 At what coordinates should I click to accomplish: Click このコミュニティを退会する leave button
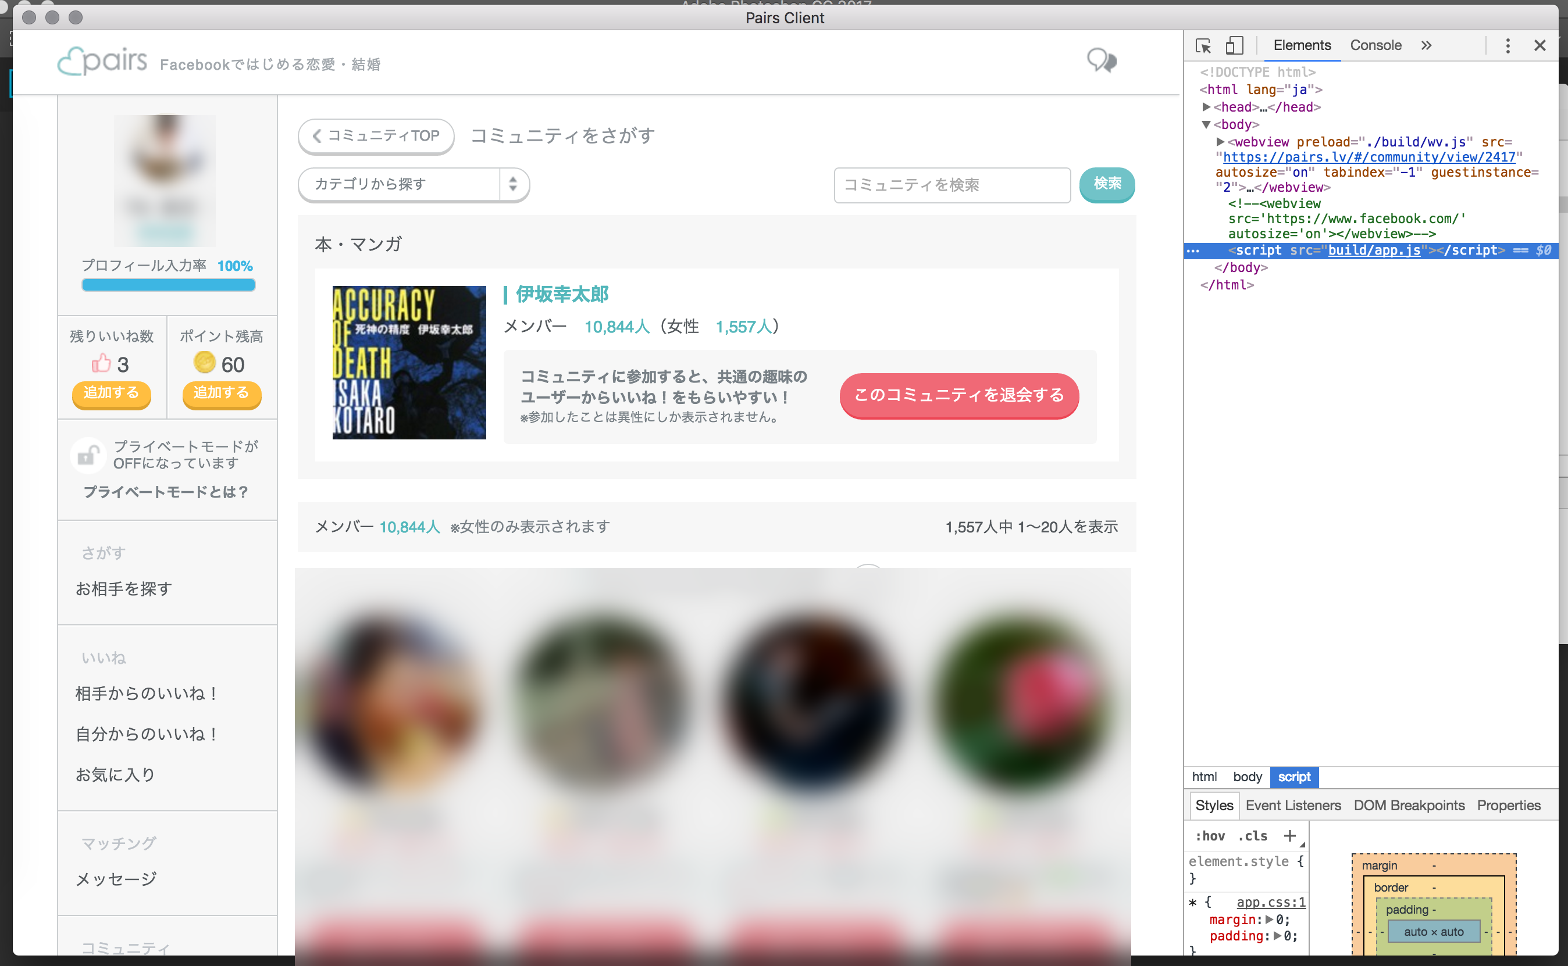(x=959, y=395)
